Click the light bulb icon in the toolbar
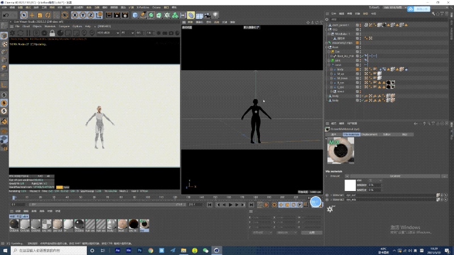 tap(216, 15)
